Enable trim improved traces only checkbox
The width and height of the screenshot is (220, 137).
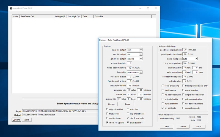[x=183, y=85]
